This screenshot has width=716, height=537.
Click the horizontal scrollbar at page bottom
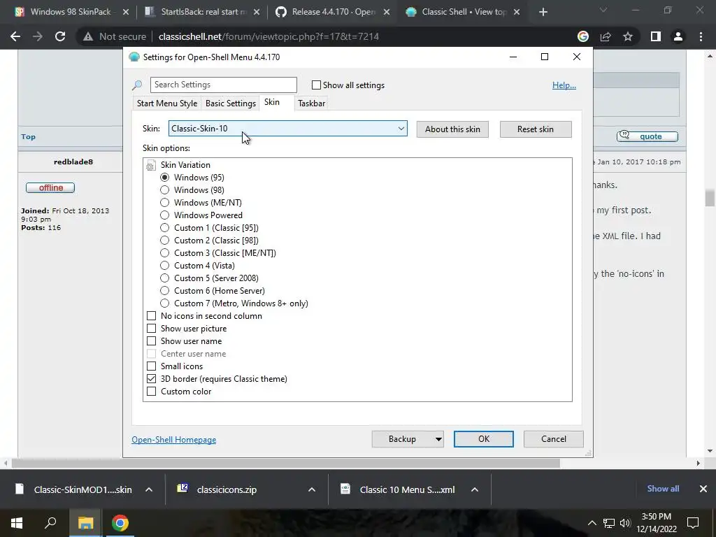(286, 463)
